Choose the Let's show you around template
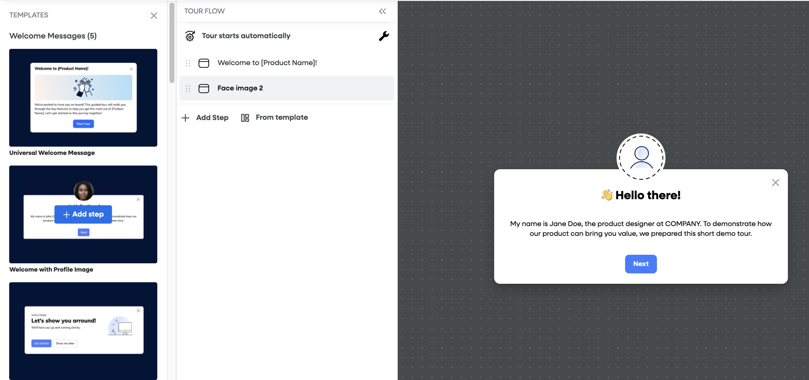The image size is (809, 380). (83, 331)
